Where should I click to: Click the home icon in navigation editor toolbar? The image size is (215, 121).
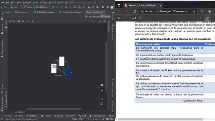(19, 21)
